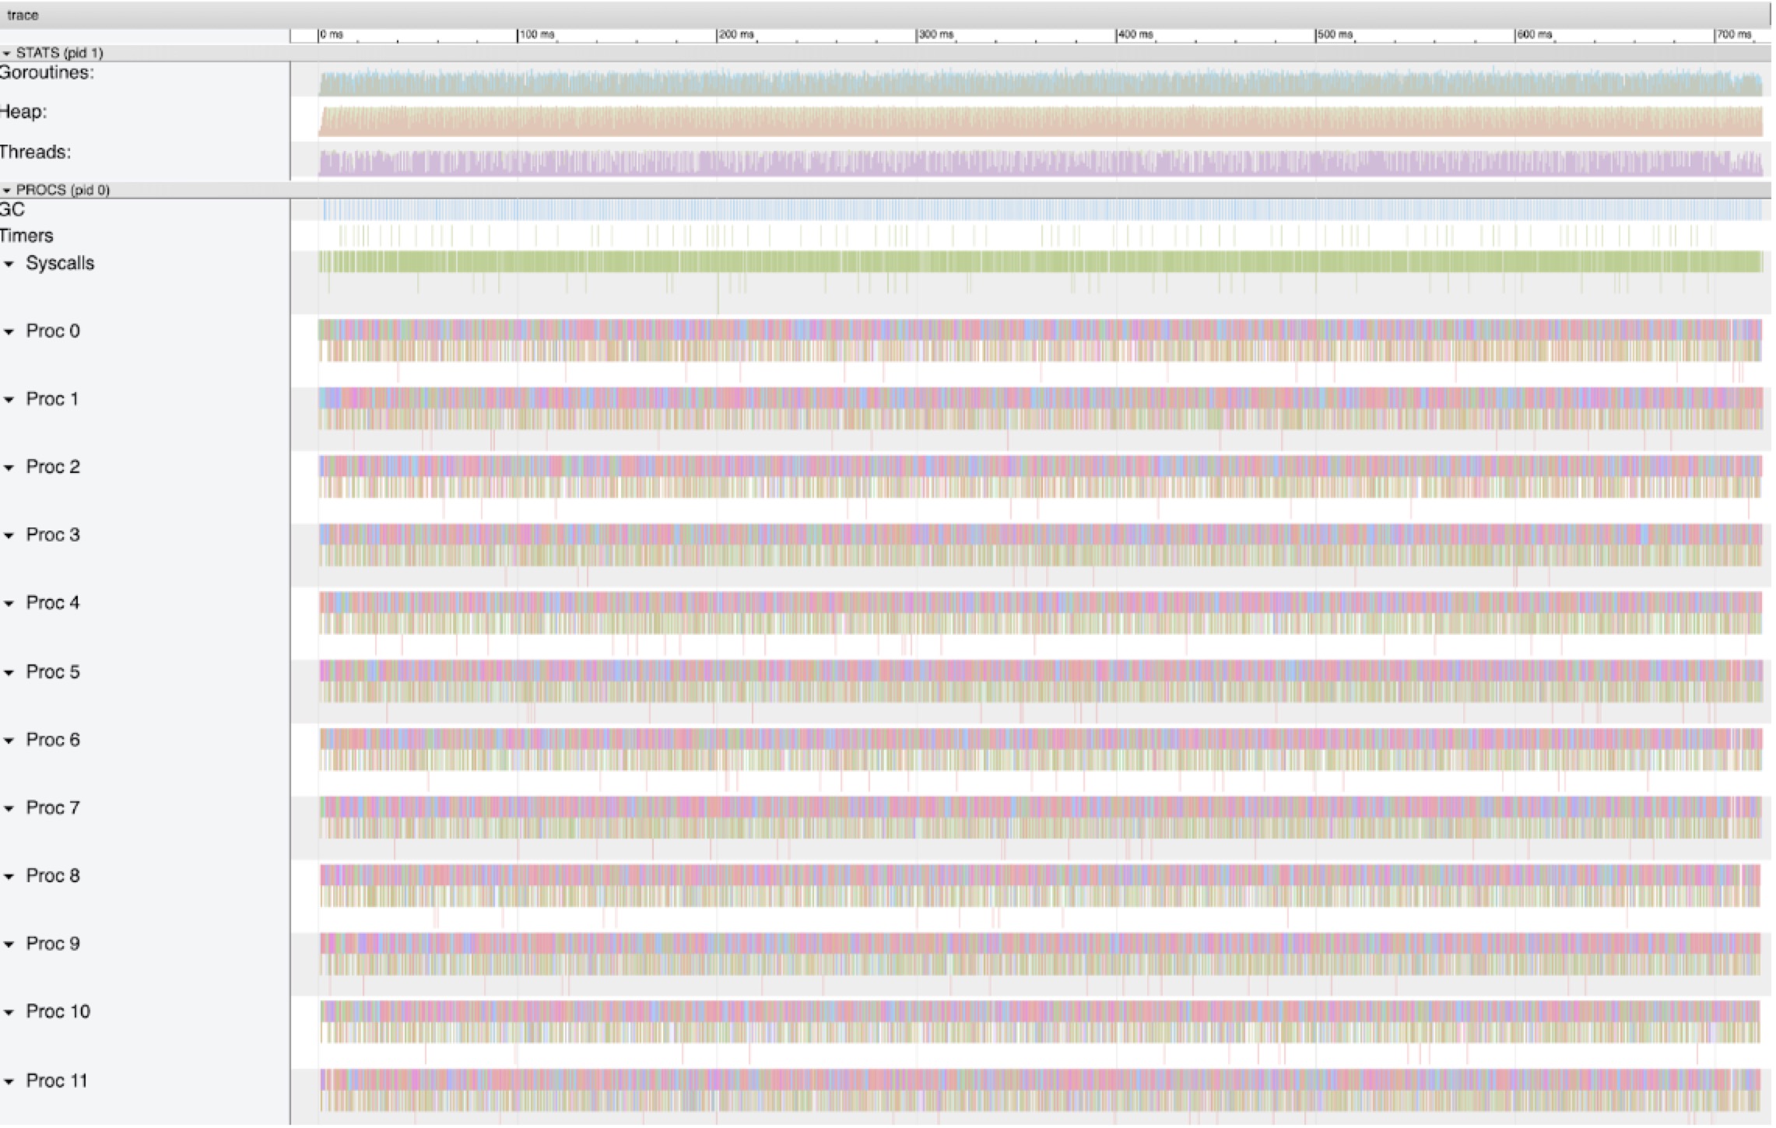Screen dimensions: 1776x1128
Task: Click the 100 ms ruler mark
Action: pyautogui.click(x=537, y=35)
